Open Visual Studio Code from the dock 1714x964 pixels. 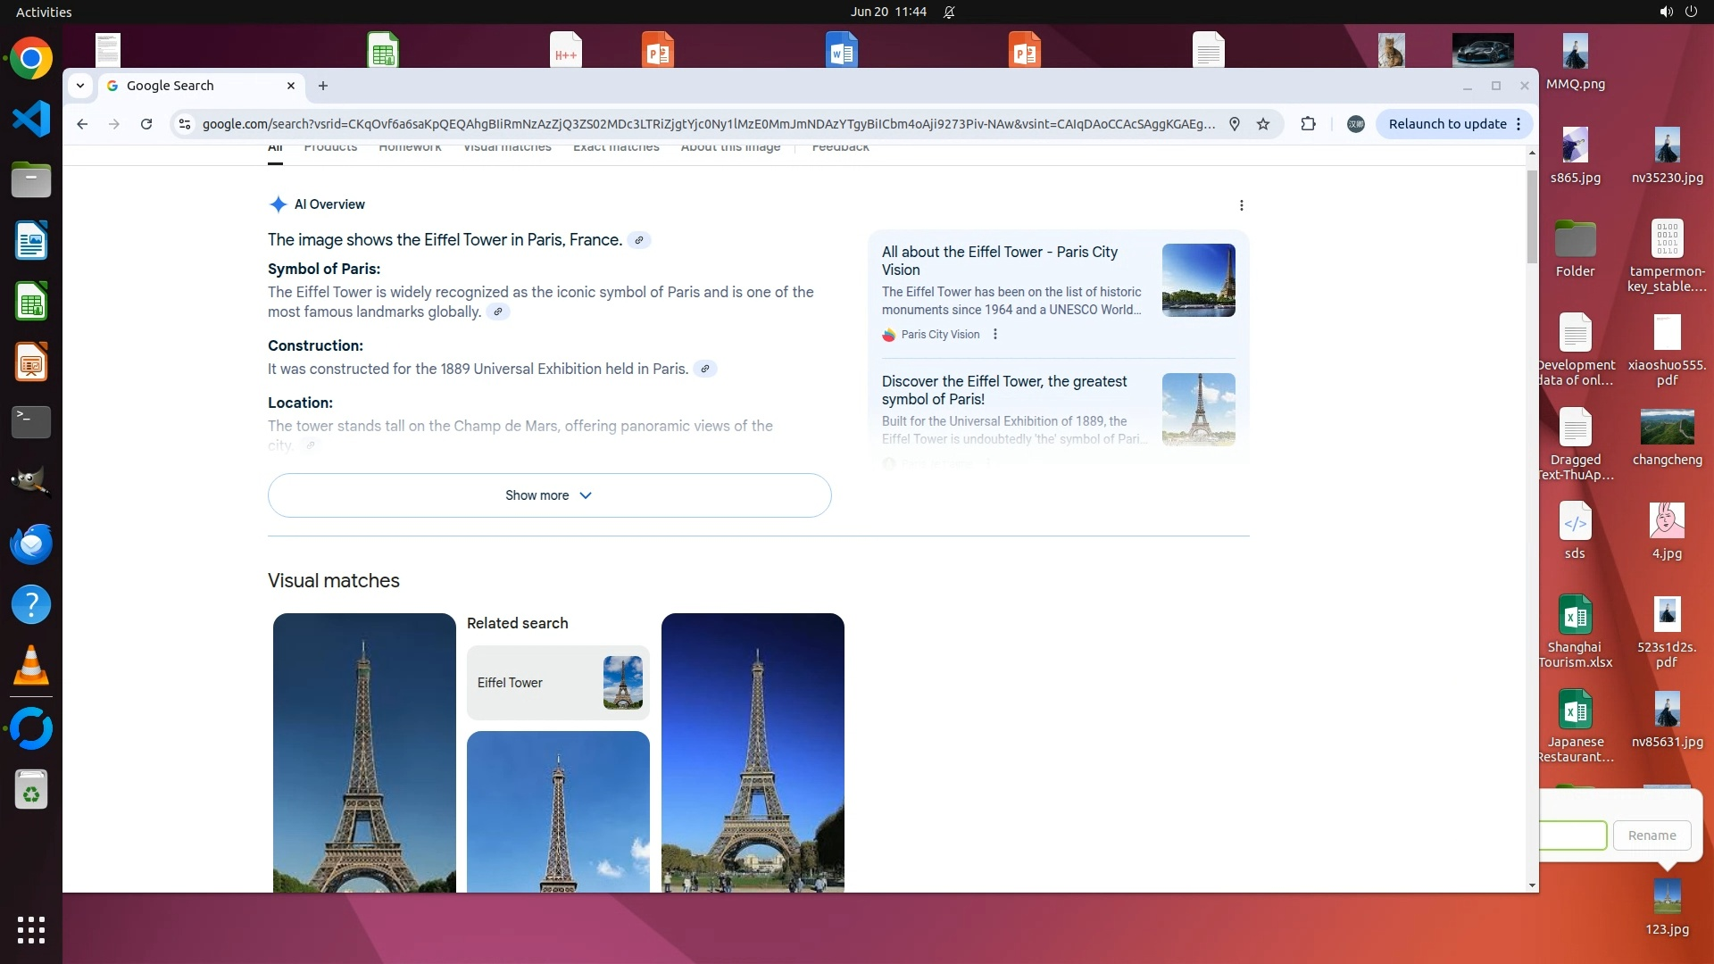click(31, 119)
